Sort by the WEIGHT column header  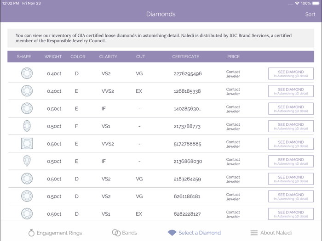click(53, 57)
